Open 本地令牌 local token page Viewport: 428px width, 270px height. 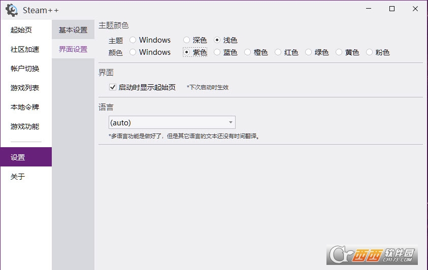click(26, 107)
